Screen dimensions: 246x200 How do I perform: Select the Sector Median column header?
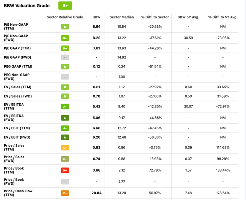(122, 17)
